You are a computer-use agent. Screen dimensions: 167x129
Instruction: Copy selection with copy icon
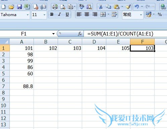[108, 7]
